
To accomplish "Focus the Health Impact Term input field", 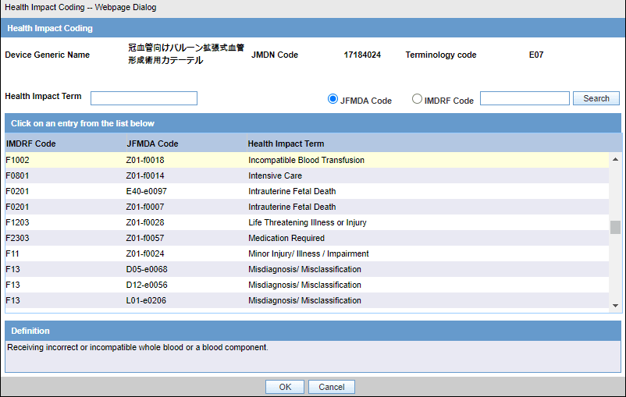I will [144, 98].
